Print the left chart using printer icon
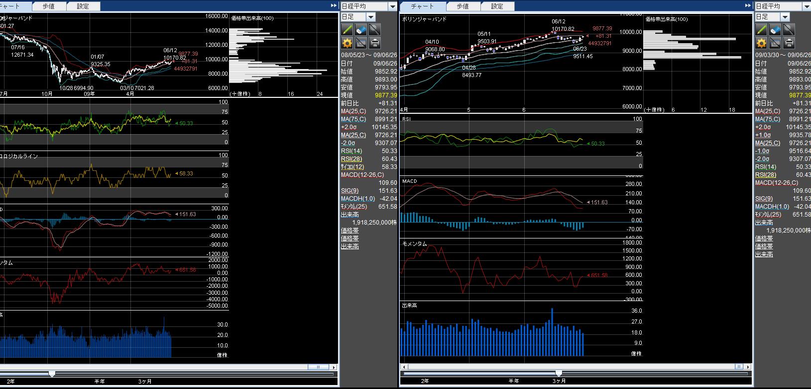811x389 pixels. (x=374, y=43)
